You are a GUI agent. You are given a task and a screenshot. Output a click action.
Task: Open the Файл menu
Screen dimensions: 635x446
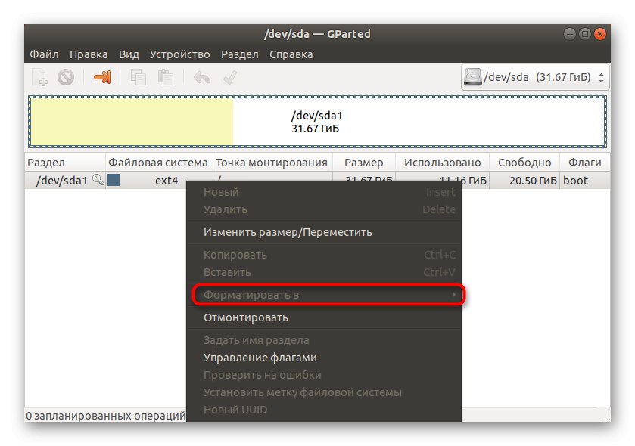44,54
